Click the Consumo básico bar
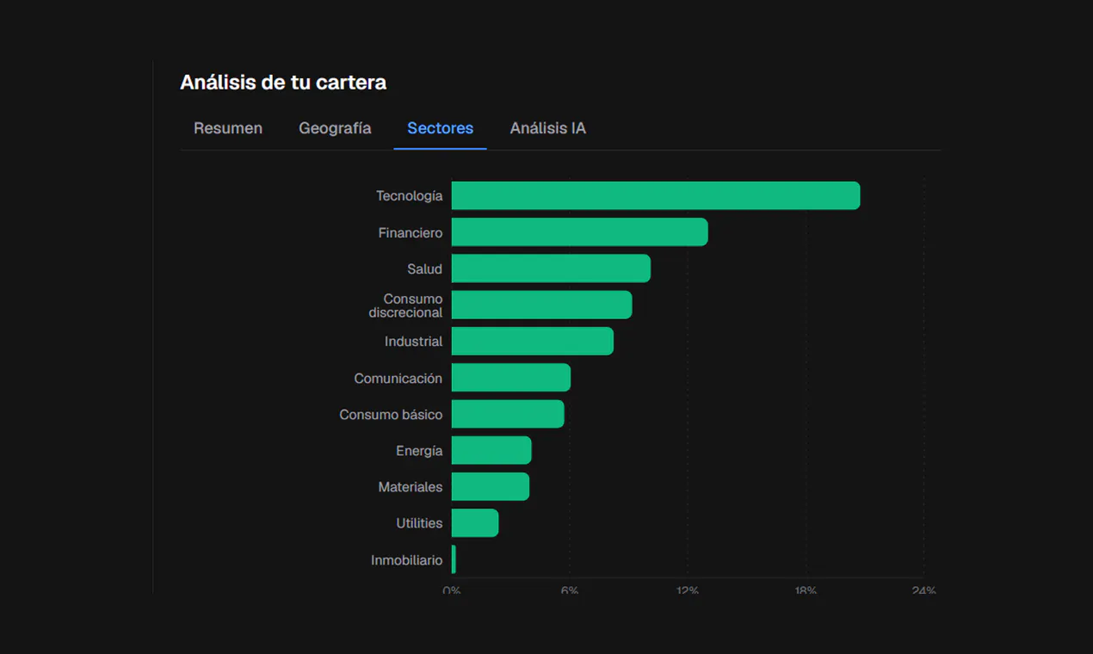 [508, 414]
